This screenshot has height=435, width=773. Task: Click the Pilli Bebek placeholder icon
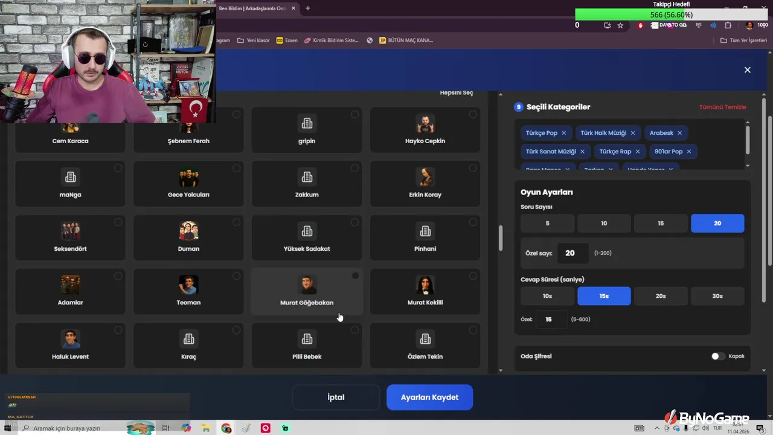(307, 339)
